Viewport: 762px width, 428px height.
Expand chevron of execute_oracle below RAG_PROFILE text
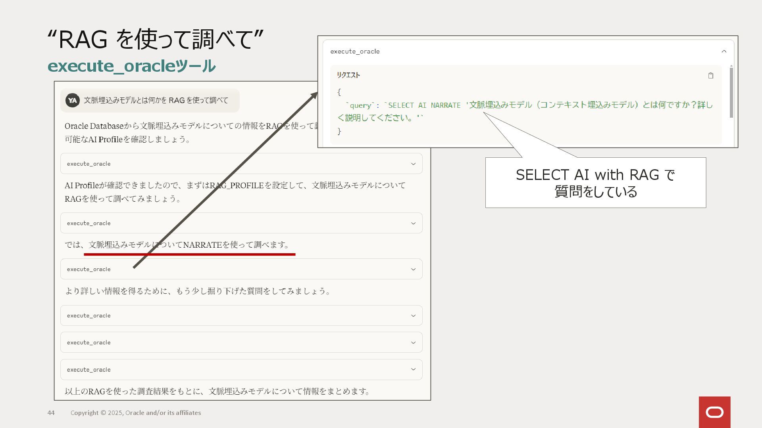tap(413, 224)
